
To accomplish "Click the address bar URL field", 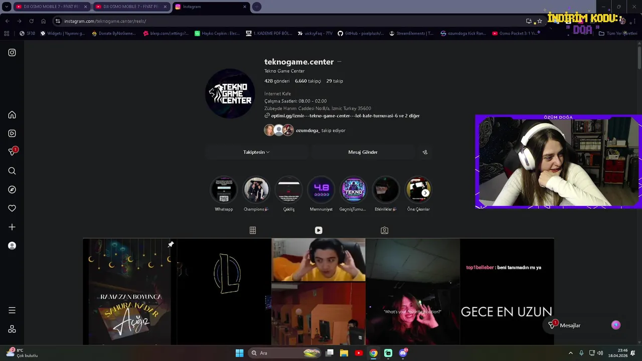I will [291, 21].
